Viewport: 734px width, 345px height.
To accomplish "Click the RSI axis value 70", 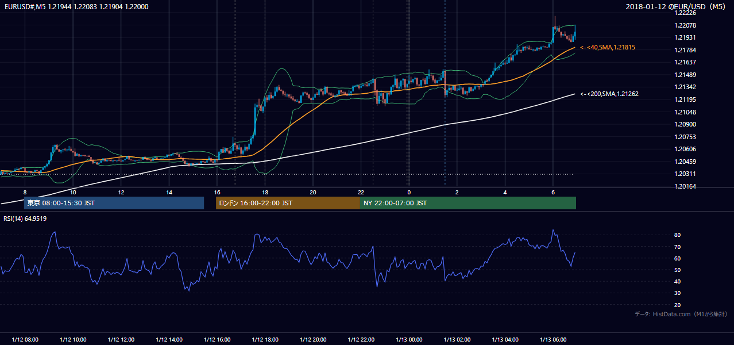I will 678,247.
